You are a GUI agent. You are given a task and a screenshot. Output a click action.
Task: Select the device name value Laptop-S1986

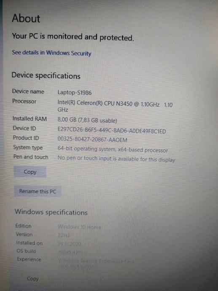75,92
